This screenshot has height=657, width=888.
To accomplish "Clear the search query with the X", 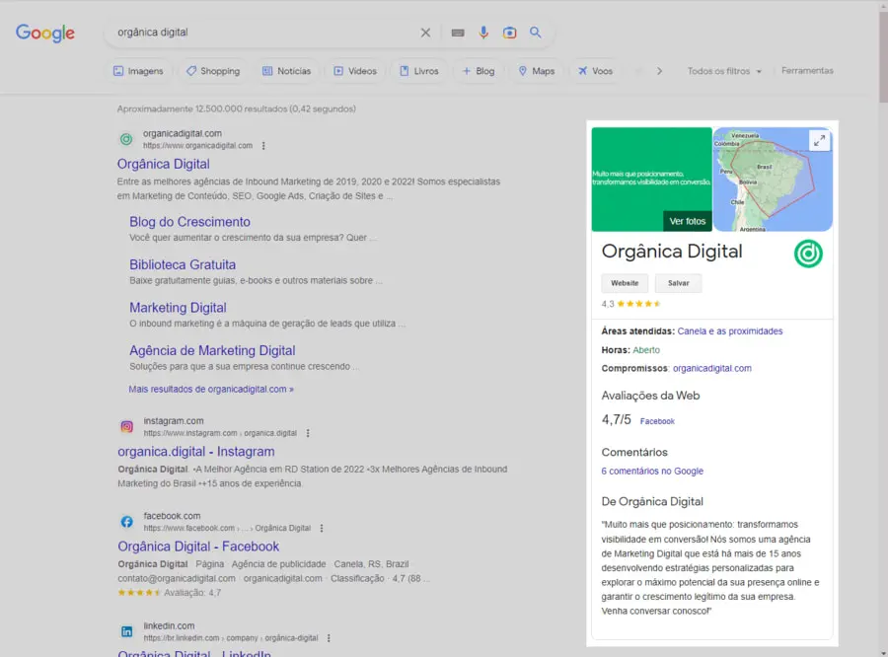I will point(425,32).
